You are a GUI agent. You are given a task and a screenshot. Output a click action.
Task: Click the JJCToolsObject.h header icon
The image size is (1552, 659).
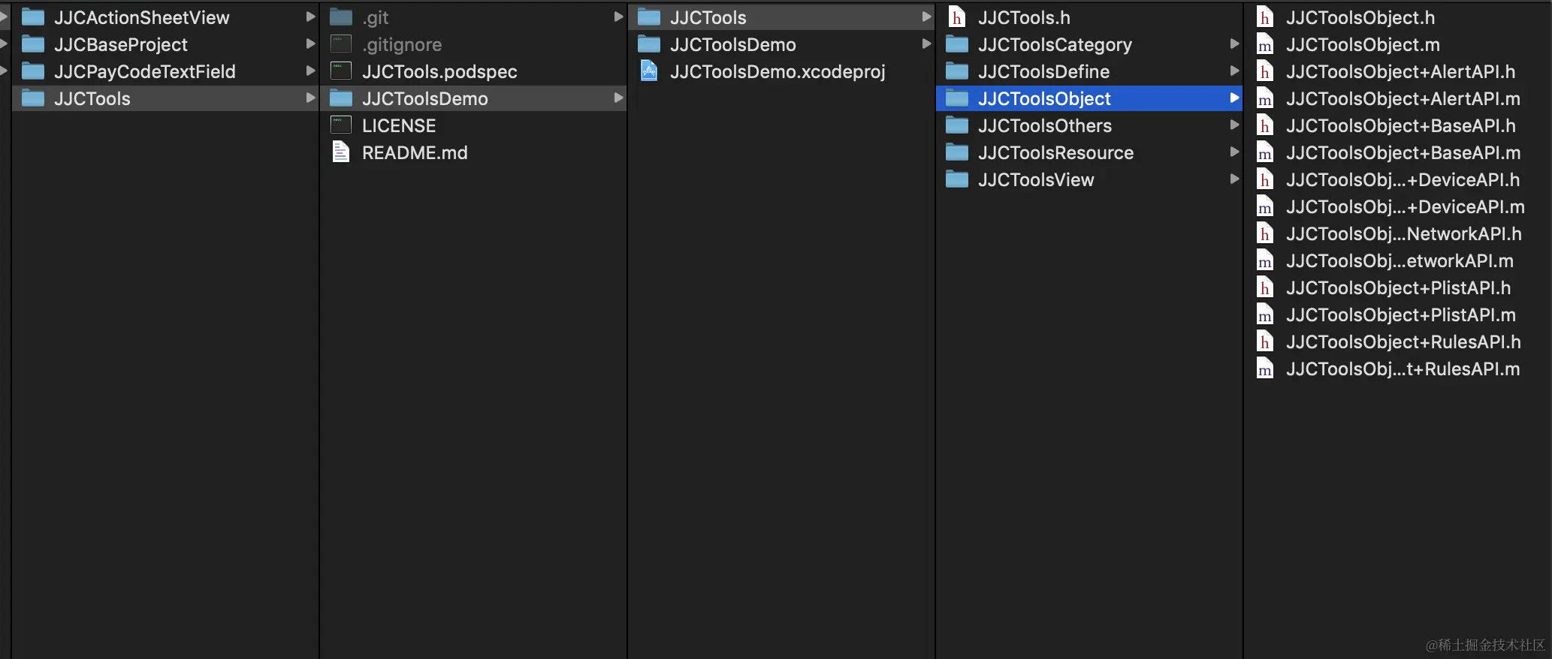(1265, 17)
